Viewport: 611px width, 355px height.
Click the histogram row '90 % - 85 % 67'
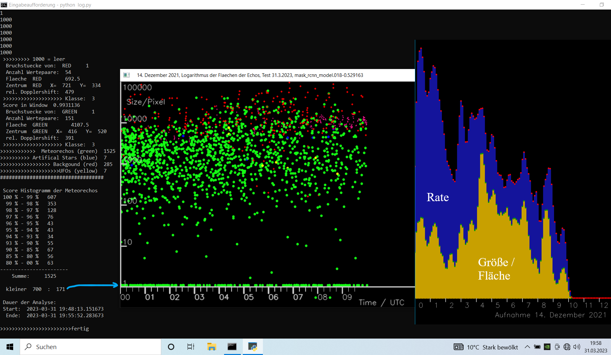pyautogui.click(x=30, y=250)
